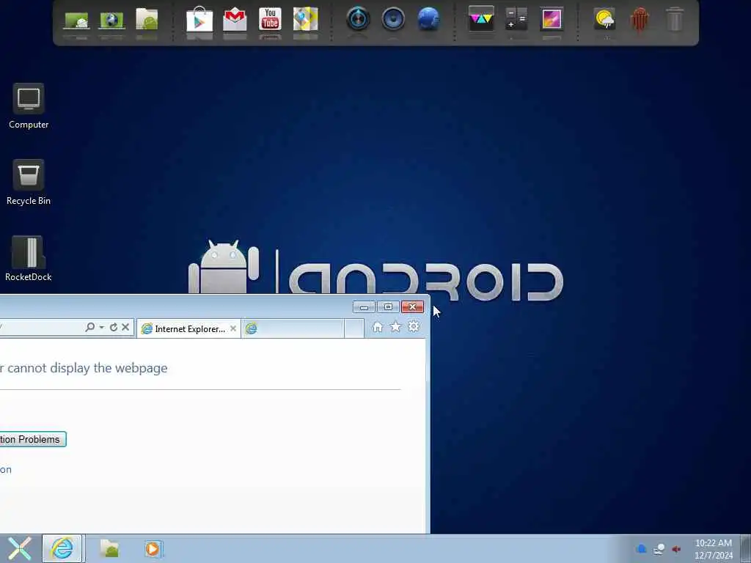The height and width of the screenshot is (563, 751).
Task: Close the Internet Explorer window
Action: (x=412, y=307)
